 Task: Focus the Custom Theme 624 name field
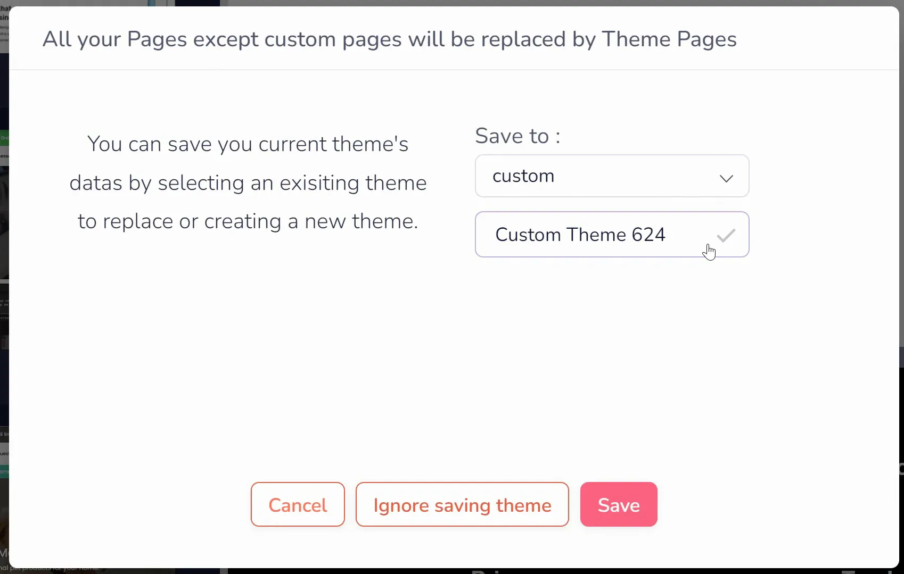click(x=612, y=235)
